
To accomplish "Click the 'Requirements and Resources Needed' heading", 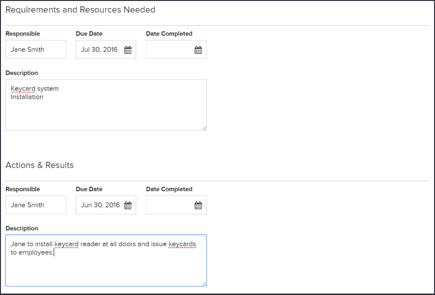I will (81, 10).
